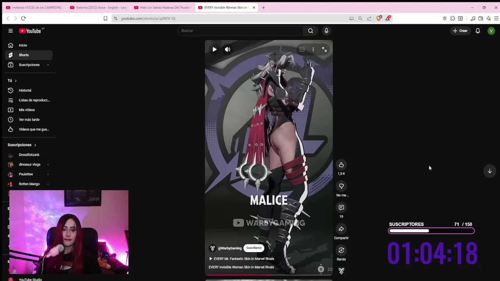This screenshot has width=500, height=281.
Task: Like the short with thumbs up
Action: point(341,165)
